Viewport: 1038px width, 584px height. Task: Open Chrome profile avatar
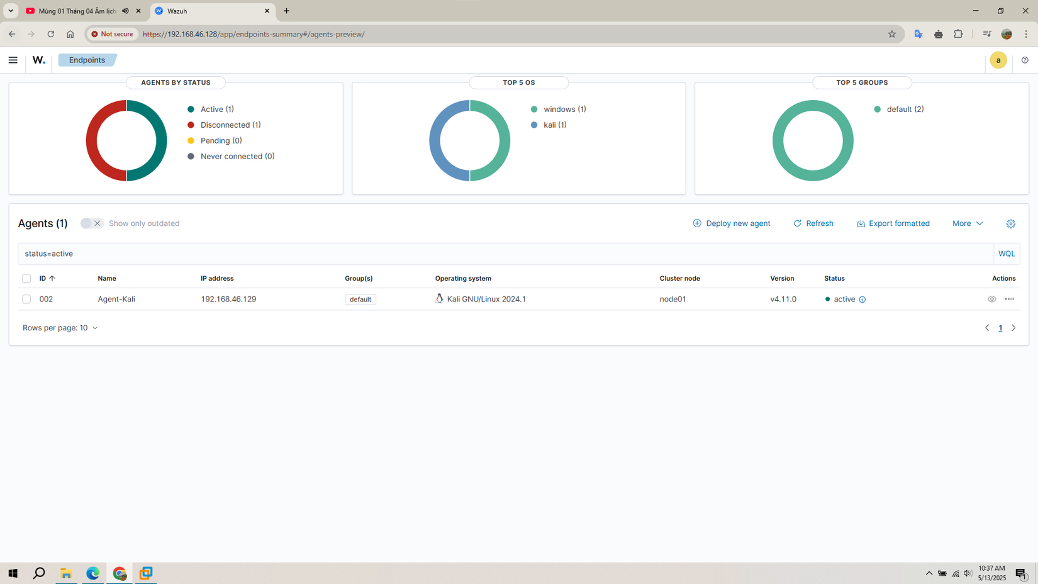(x=1007, y=34)
